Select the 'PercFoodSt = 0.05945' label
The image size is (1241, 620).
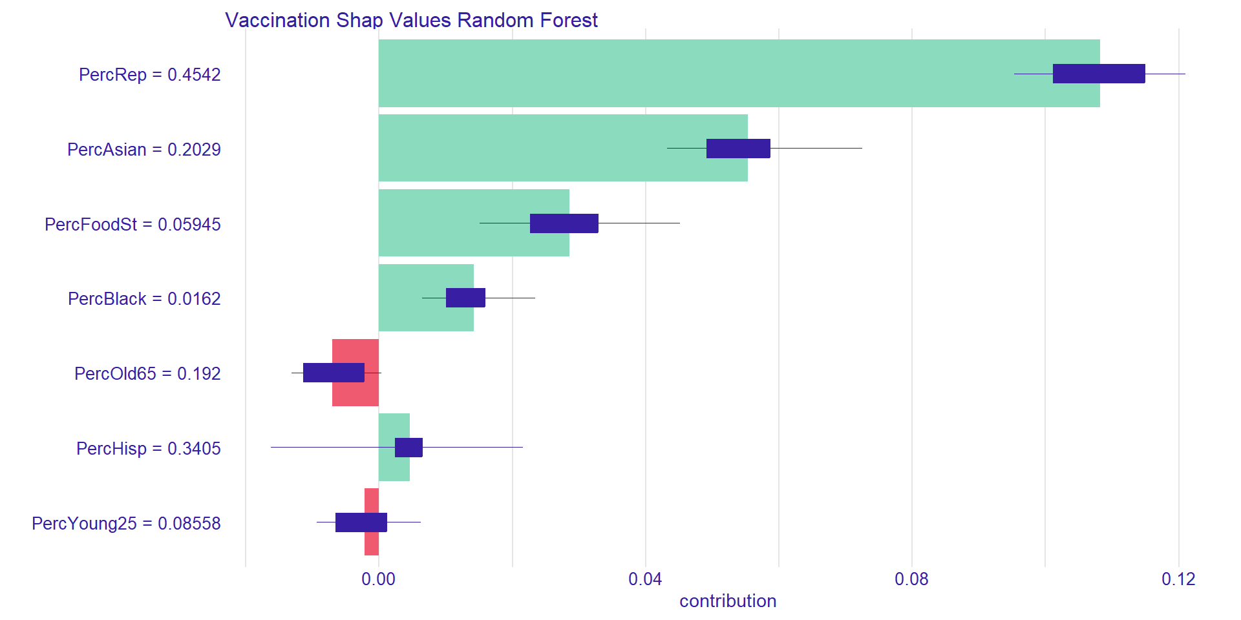click(133, 225)
